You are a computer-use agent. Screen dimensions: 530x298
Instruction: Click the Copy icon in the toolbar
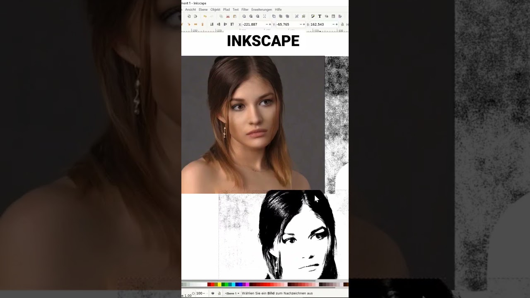(x=221, y=17)
